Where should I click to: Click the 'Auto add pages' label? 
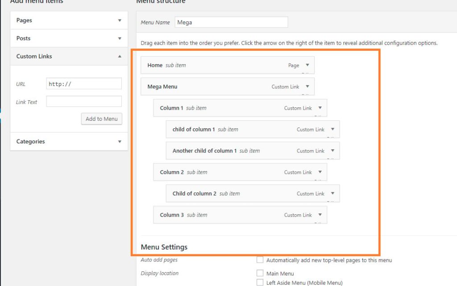(159, 260)
